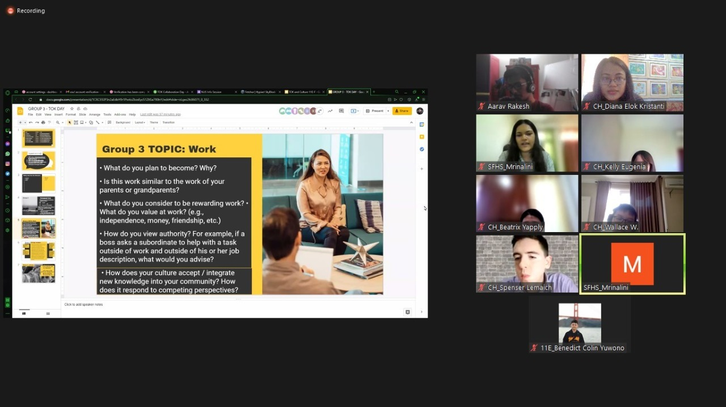Expand the Present button dropdown arrow
Viewport: 726px width, 407px height.
pos(388,111)
